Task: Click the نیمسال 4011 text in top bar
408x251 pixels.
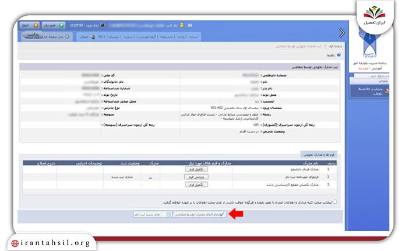Action: [x=109, y=37]
